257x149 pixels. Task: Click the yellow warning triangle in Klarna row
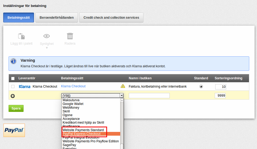[x=123, y=86]
